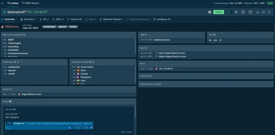Click the flame icon beside IP 107.170.45.91
This screenshot has height=135, width=275.
(156, 69)
